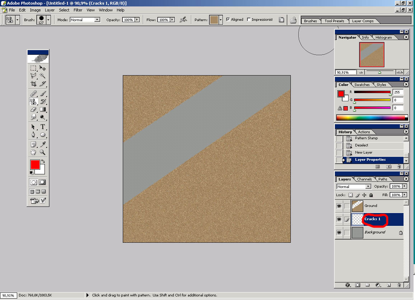415x300 pixels.
Task: Hide the Ground layer with eye icon
Action: click(339, 206)
